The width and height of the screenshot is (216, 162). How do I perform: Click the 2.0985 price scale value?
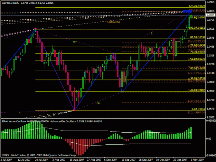coord(211,2)
